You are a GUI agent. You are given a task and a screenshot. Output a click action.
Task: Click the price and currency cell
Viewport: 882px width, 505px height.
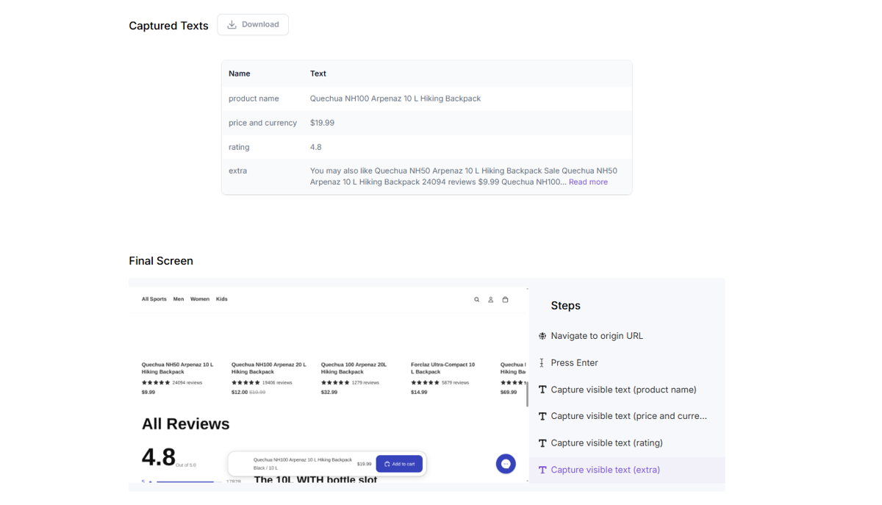click(x=263, y=123)
